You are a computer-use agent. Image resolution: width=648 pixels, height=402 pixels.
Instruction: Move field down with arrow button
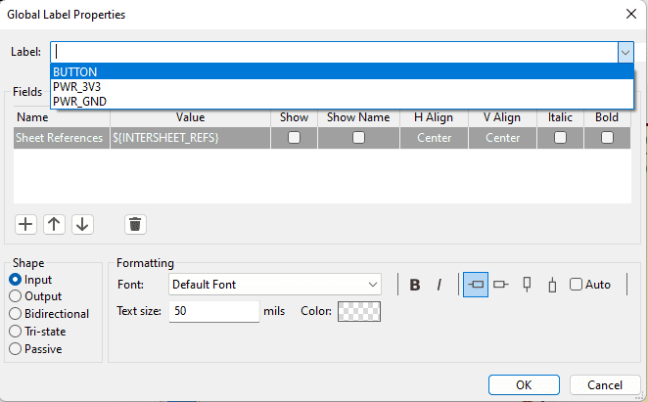pos(82,224)
